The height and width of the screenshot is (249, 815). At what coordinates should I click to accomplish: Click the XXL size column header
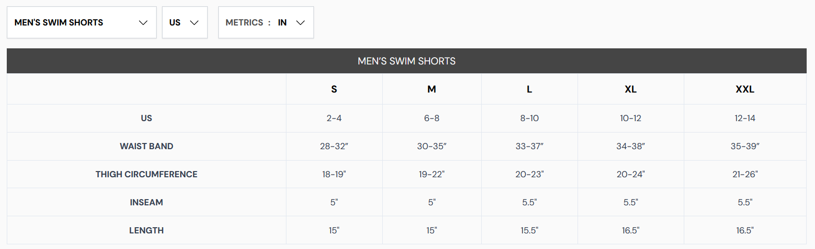(x=745, y=89)
